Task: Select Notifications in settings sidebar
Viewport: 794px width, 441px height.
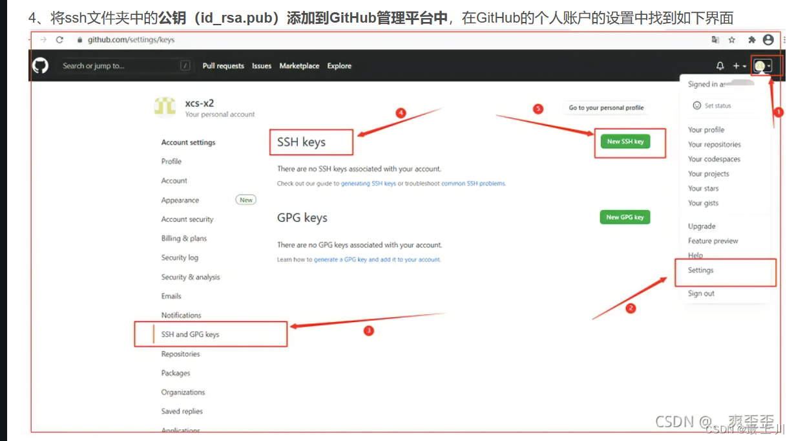Action: [x=182, y=316]
